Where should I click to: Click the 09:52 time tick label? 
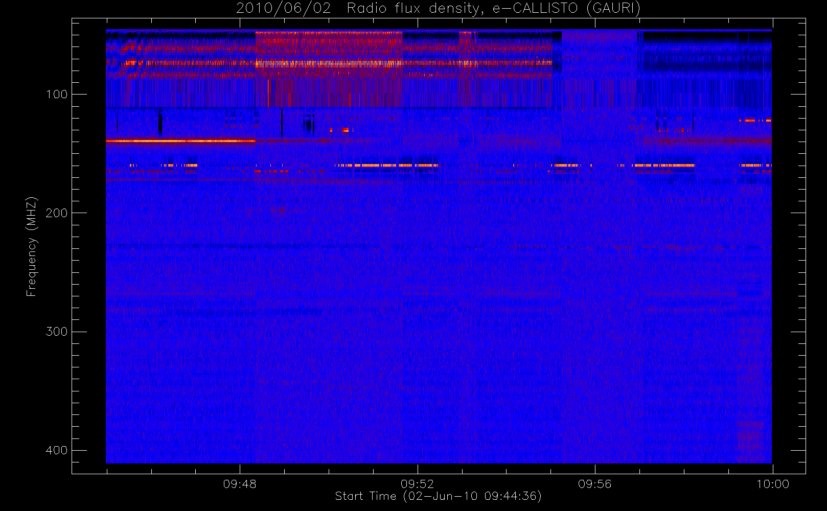click(x=417, y=484)
